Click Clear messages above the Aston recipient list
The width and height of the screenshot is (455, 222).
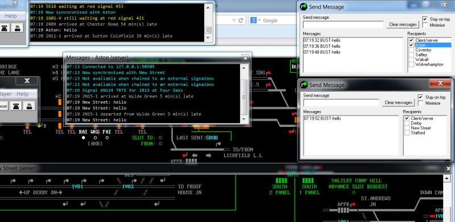pyautogui.click(x=403, y=24)
